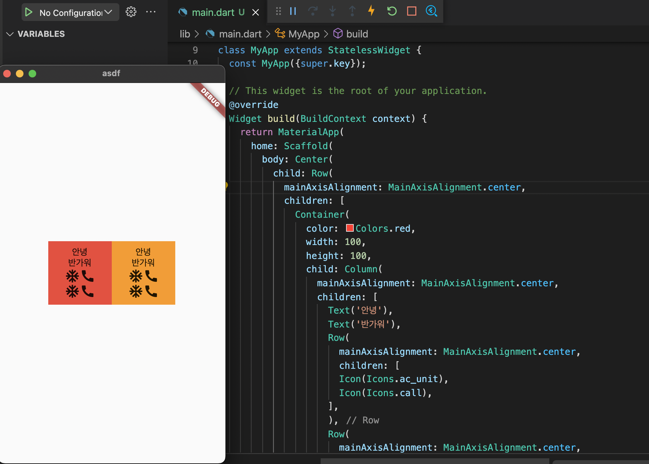Restart debugging with green circular arrow
Screen dimensions: 649x464
pos(392,11)
